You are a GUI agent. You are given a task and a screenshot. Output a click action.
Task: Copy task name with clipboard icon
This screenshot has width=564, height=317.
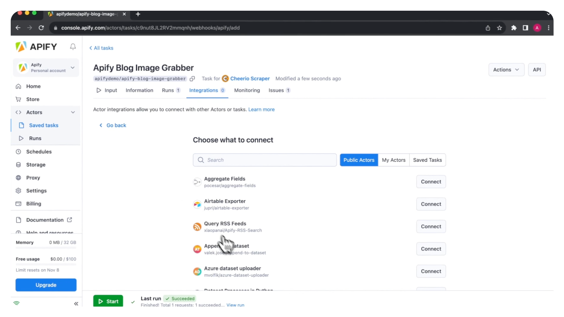point(192,79)
